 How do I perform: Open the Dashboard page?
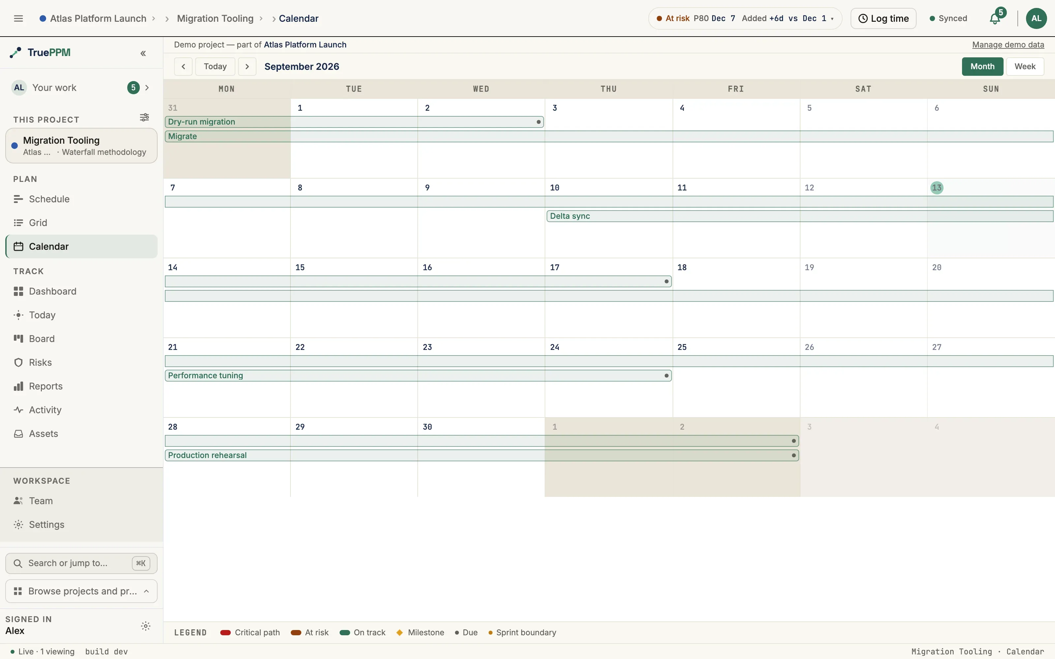point(81,291)
